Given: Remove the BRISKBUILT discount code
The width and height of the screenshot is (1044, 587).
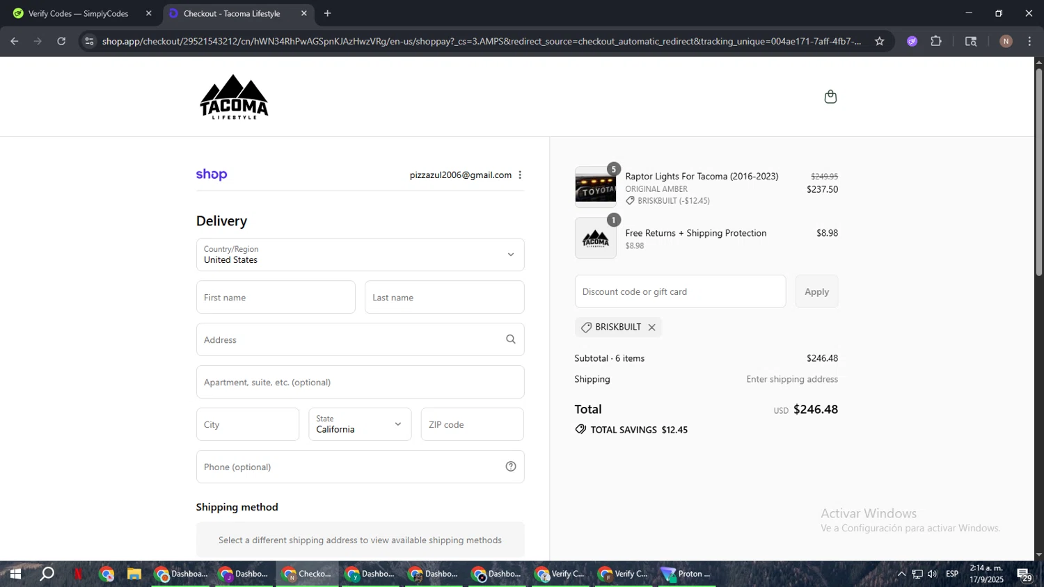Looking at the screenshot, I should tap(651, 328).
